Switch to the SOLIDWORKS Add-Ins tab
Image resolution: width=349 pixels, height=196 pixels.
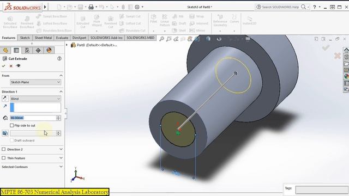point(106,38)
